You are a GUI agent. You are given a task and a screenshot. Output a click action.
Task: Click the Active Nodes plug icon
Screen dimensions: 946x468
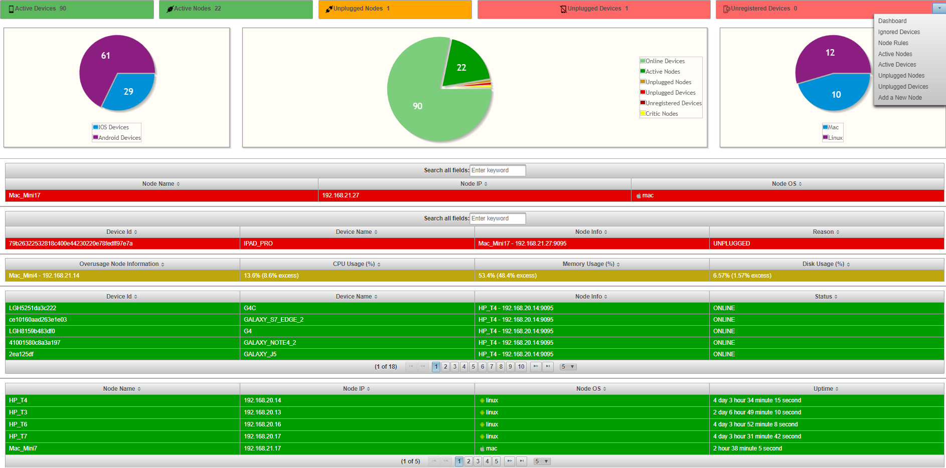pyautogui.click(x=170, y=9)
